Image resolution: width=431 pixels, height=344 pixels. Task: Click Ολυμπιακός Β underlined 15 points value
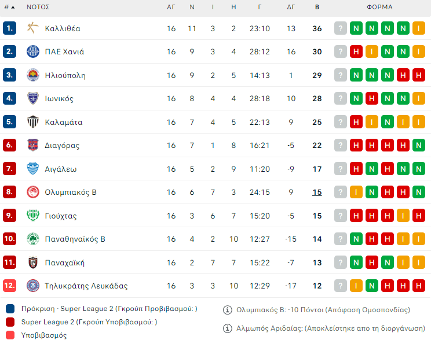click(x=317, y=192)
